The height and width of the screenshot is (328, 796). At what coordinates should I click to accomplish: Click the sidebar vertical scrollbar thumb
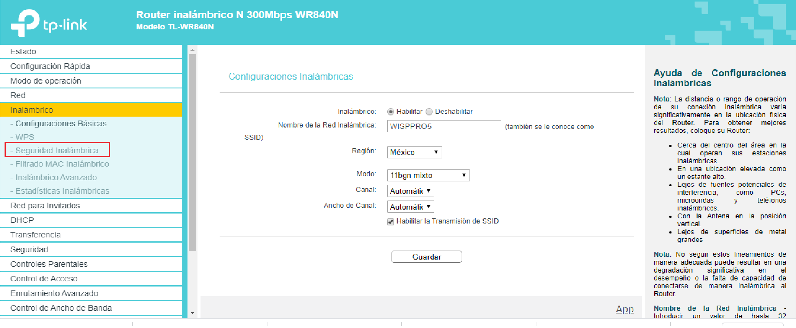click(x=193, y=153)
